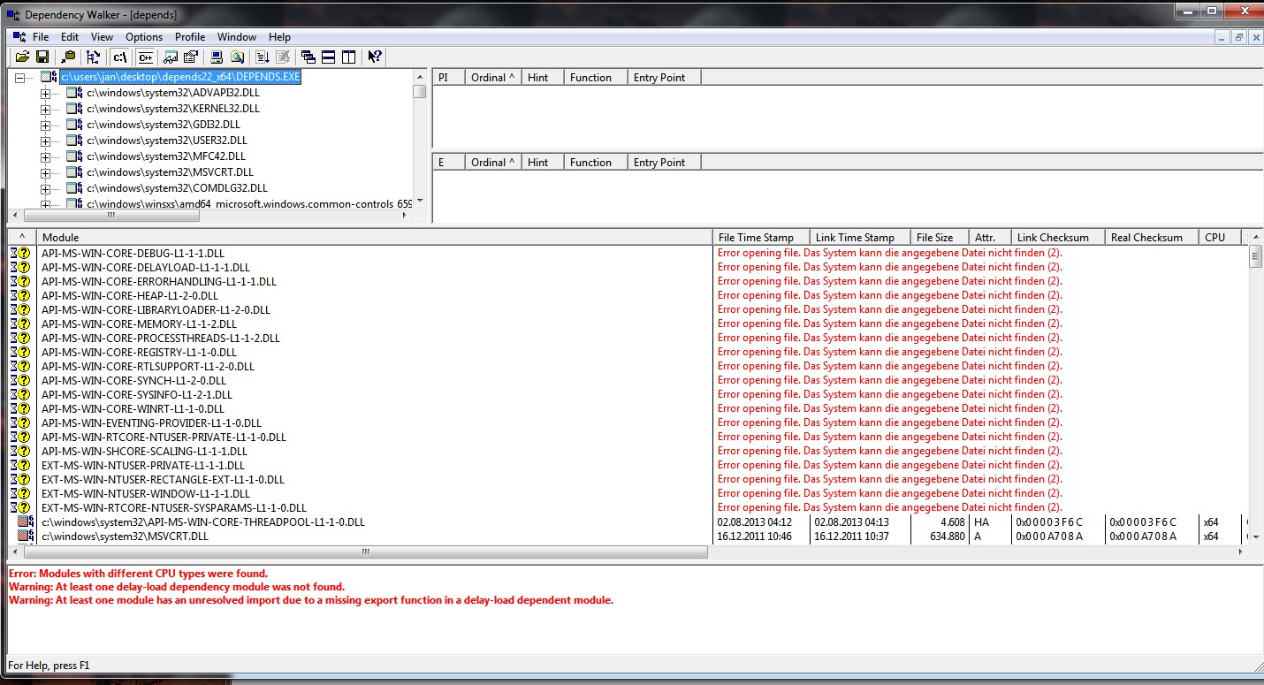The width and height of the screenshot is (1264, 685).
Task: Sort by Real Checksum column header
Action: pos(1152,237)
